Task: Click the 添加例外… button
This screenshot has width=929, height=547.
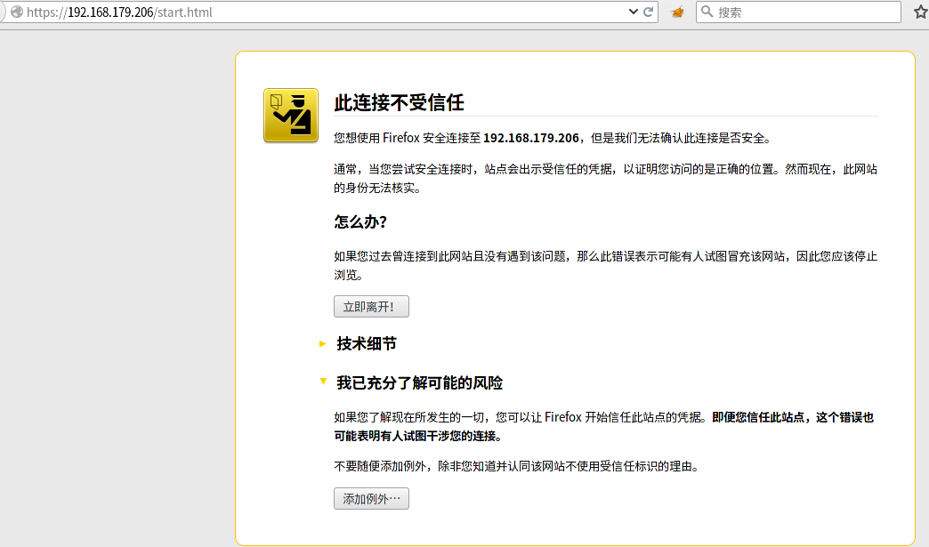Action: (x=371, y=498)
